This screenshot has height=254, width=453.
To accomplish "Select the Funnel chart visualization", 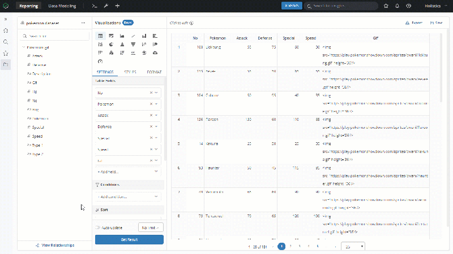I will tap(133, 45).
